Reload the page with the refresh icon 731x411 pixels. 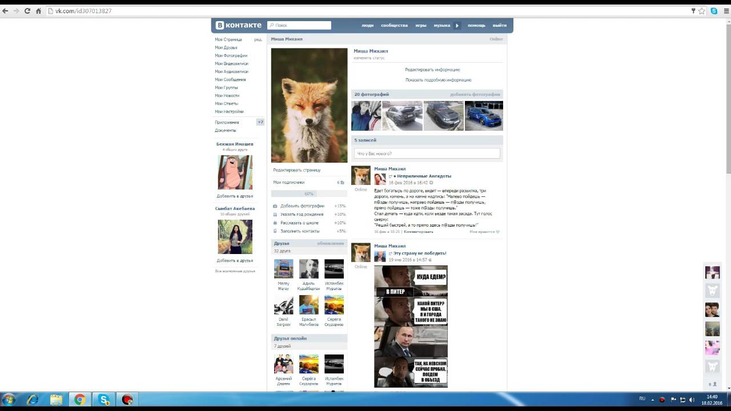(x=27, y=11)
